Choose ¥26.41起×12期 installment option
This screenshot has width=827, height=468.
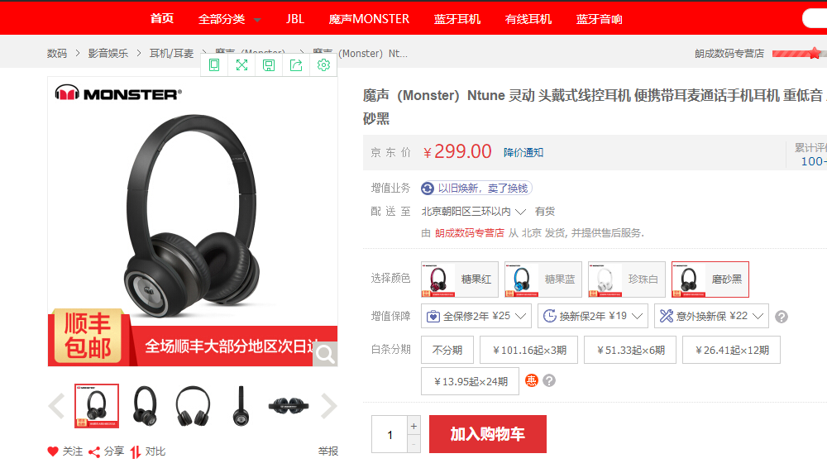[732, 350]
